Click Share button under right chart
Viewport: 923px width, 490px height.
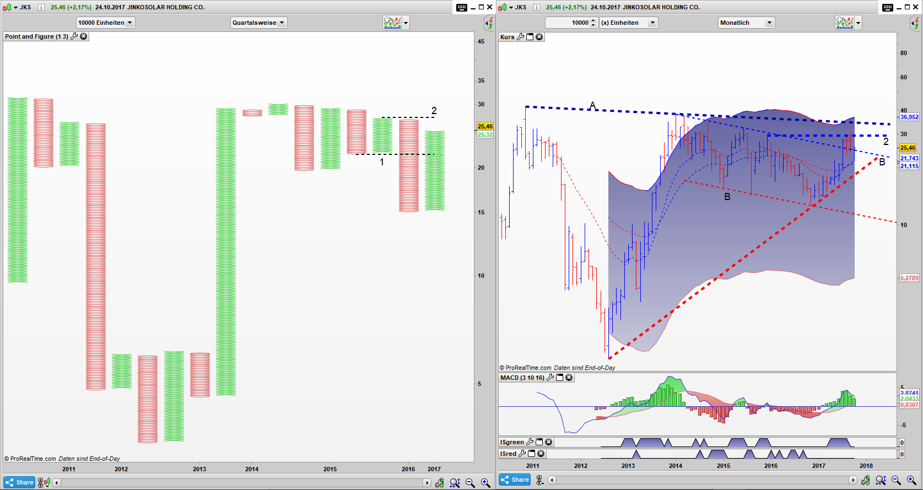(515, 480)
